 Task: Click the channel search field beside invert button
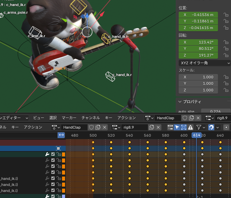coord(29,135)
